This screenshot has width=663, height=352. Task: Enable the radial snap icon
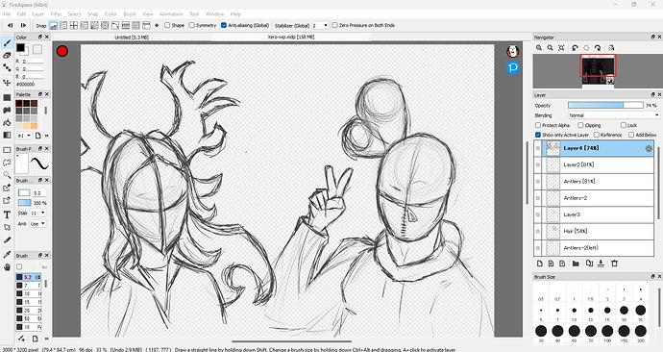pyautogui.click(x=94, y=25)
